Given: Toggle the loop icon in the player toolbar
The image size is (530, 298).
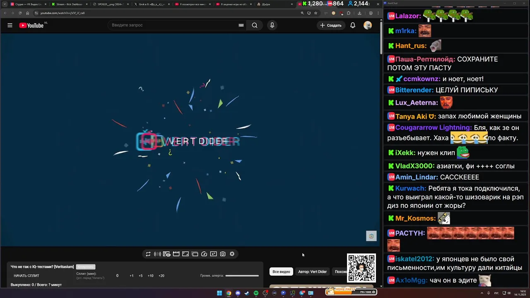Looking at the screenshot, I should (148, 254).
